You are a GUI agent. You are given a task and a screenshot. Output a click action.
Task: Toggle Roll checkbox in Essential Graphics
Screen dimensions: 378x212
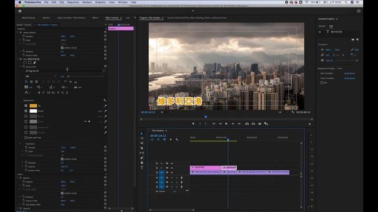322,82
